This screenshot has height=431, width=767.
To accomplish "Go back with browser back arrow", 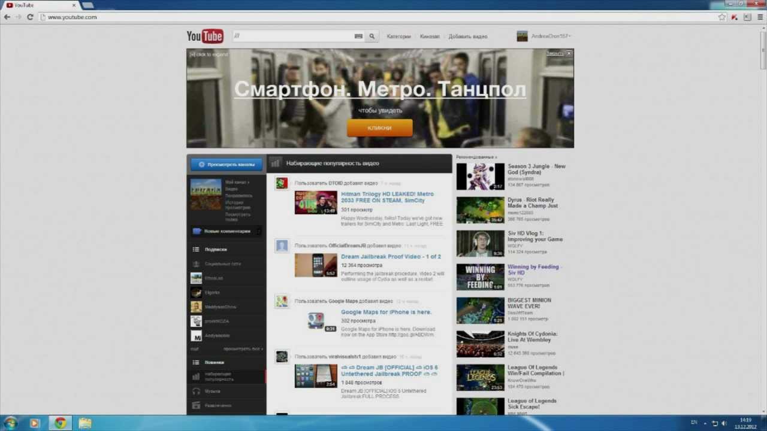I will 7,17.
